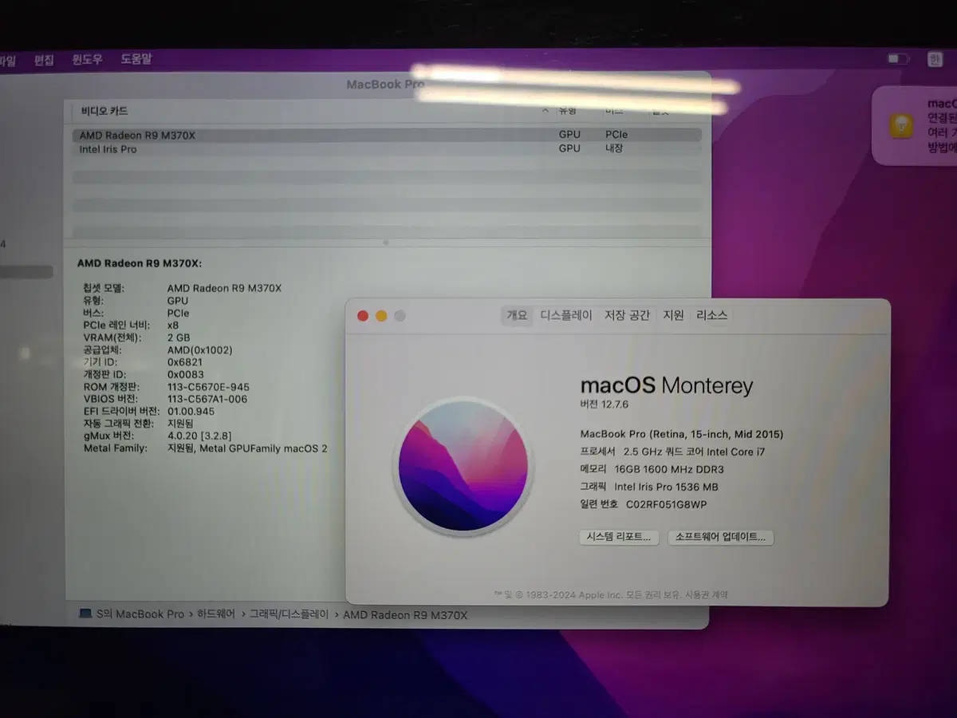Click the Metal Family value text

click(247, 448)
